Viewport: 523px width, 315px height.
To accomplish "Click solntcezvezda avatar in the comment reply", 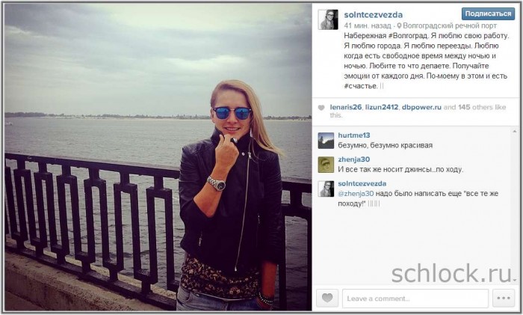I will 326,189.
